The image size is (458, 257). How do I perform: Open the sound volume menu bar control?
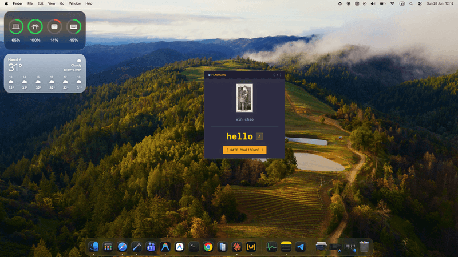373,3
